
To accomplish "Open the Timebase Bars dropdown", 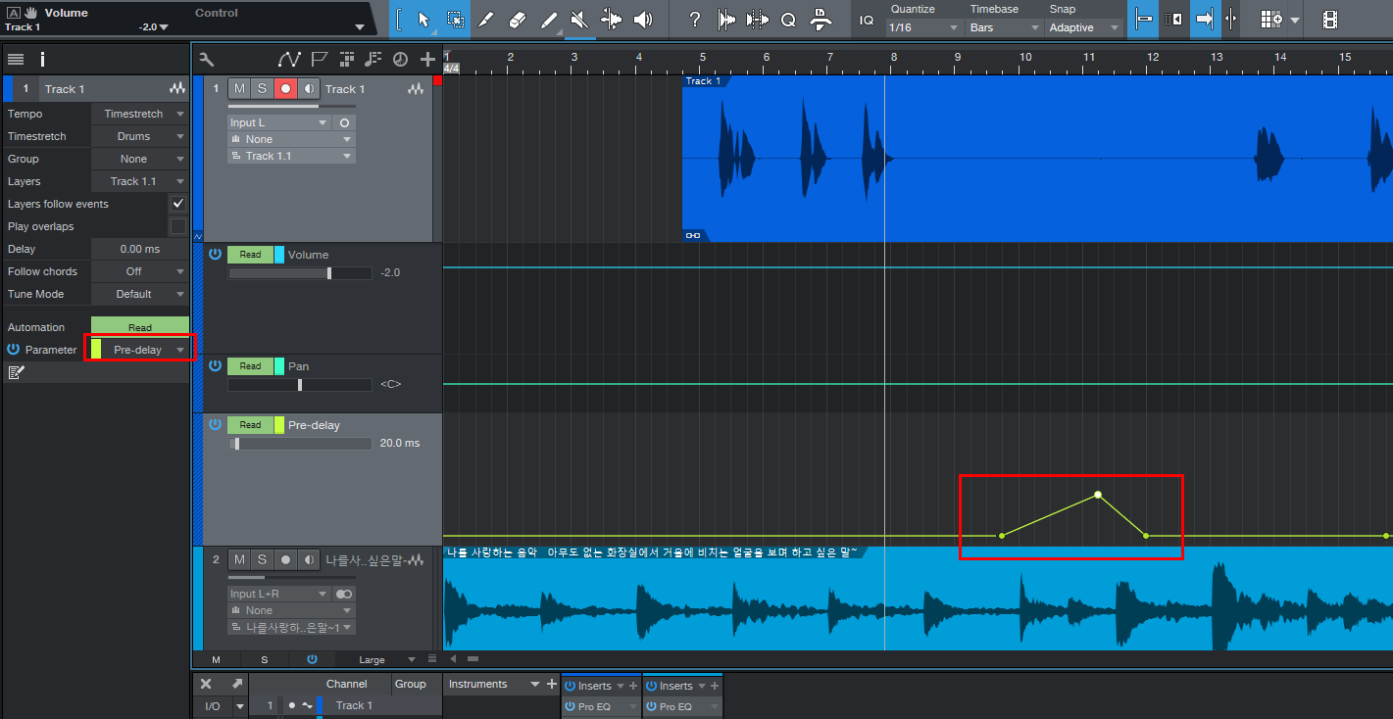I will pos(1003,27).
